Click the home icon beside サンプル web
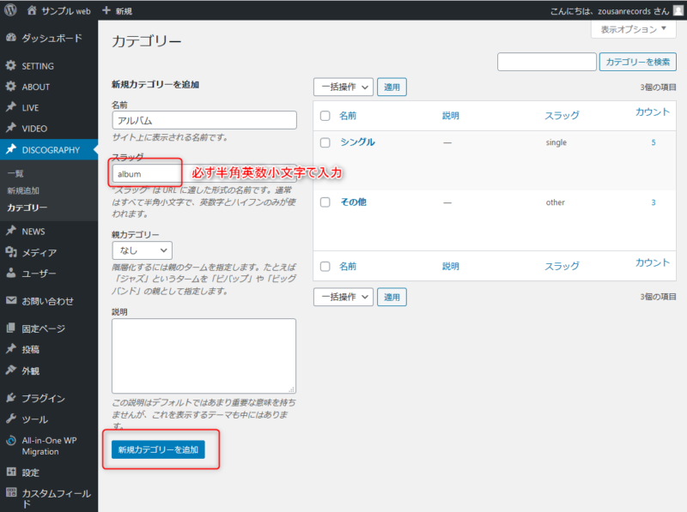This screenshot has width=687, height=512. coord(33,10)
